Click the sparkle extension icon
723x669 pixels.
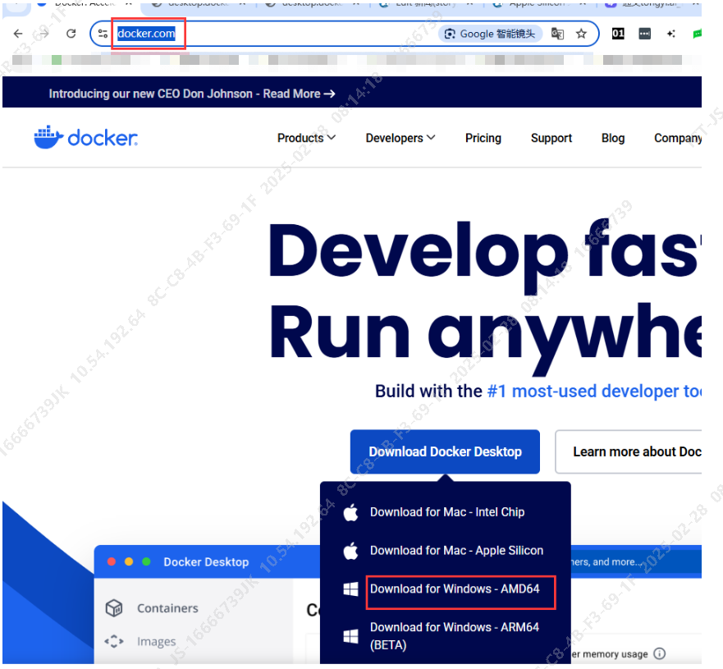[671, 33]
